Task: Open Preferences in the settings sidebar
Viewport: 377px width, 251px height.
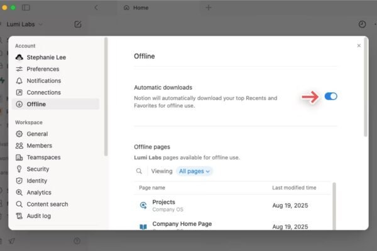Action: click(43, 69)
